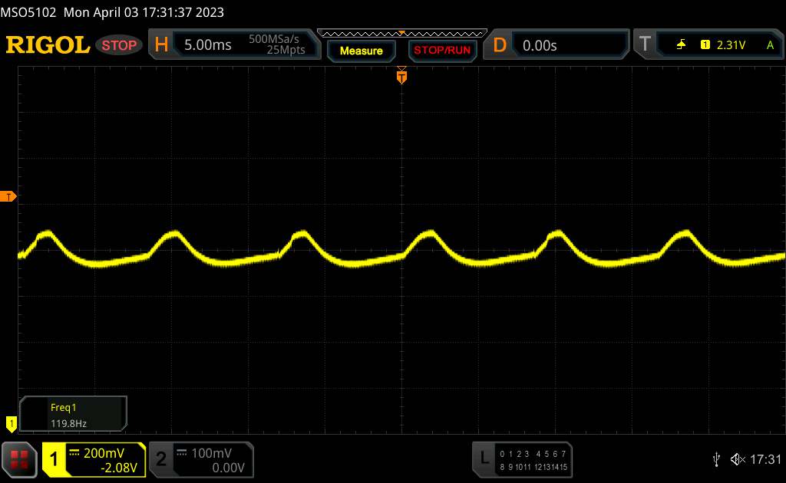Click the 119.8Hz frequency reading

point(68,423)
